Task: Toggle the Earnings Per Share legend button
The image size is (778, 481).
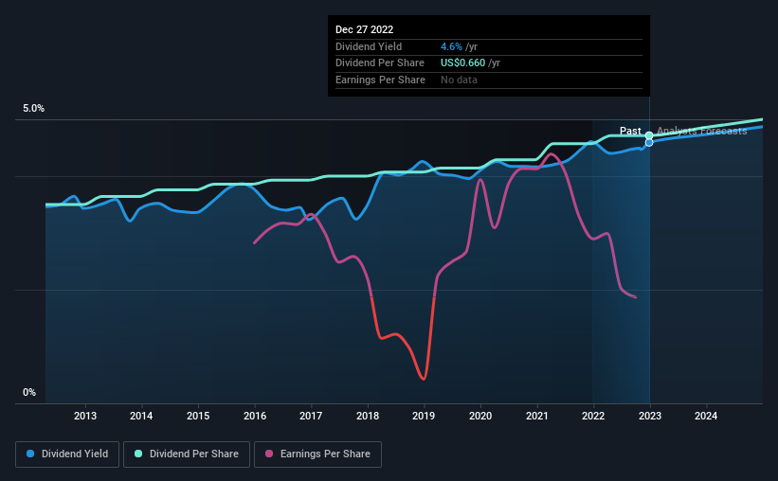Action: (x=317, y=454)
